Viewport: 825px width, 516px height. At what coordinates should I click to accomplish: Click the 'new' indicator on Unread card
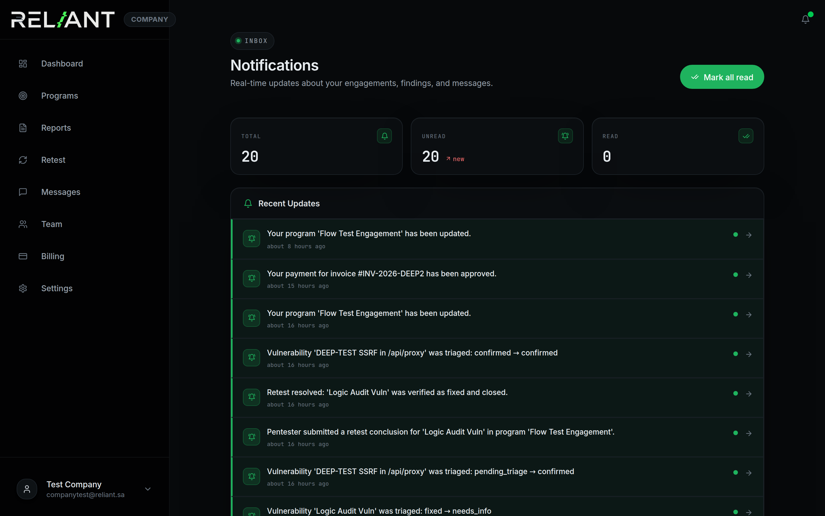pyautogui.click(x=455, y=159)
